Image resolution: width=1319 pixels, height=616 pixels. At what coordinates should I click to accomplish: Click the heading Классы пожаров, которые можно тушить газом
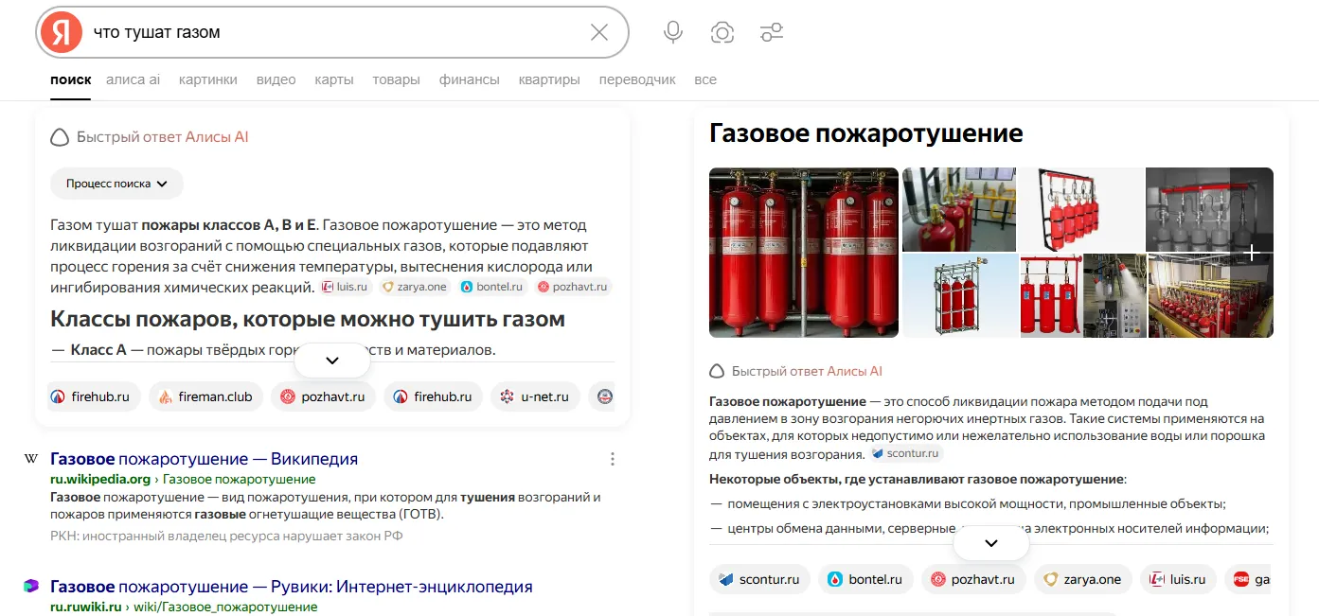308,319
